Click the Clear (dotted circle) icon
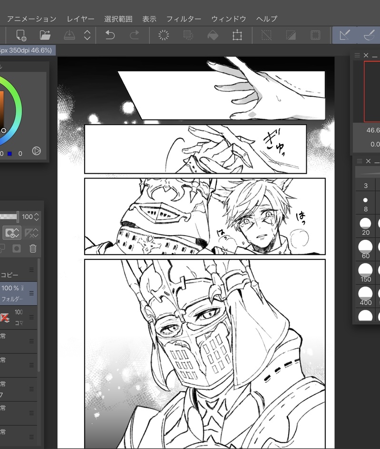380x449 pixels. click(x=164, y=35)
